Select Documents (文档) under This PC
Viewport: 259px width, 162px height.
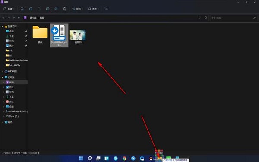(11, 92)
